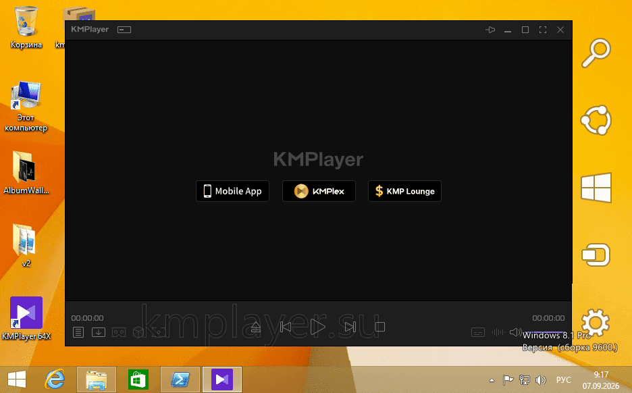The image size is (632, 393).
Task: Start playback with the play button
Action: [x=317, y=327]
